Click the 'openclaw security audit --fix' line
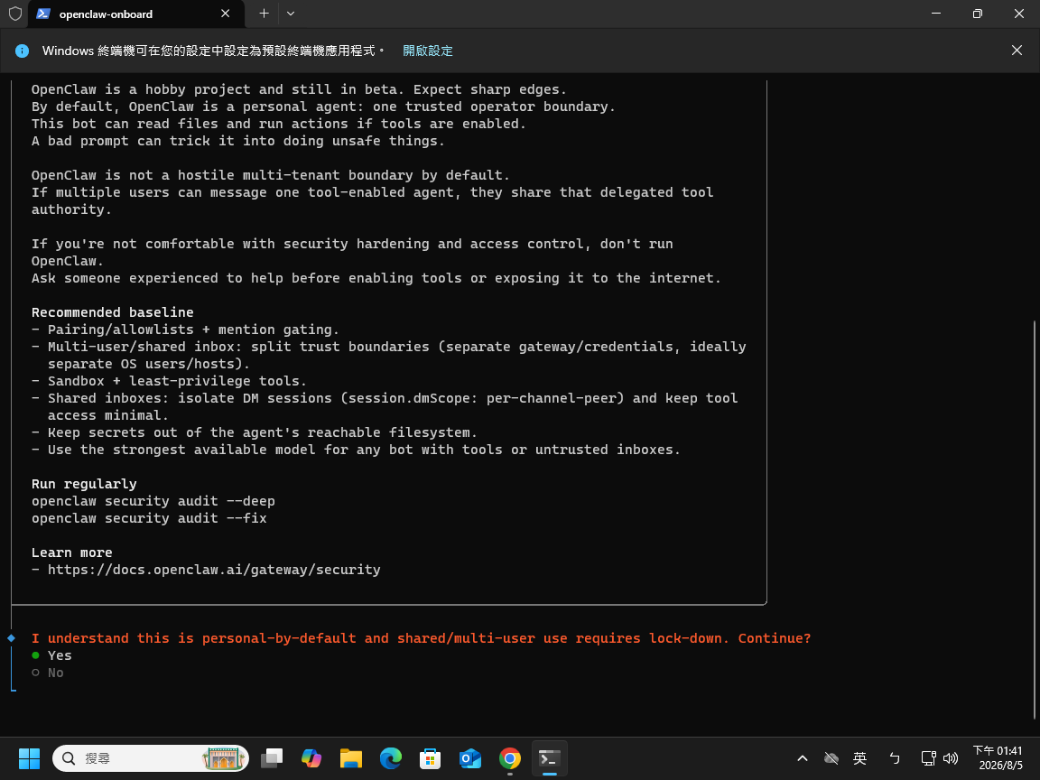 [149, 519]
